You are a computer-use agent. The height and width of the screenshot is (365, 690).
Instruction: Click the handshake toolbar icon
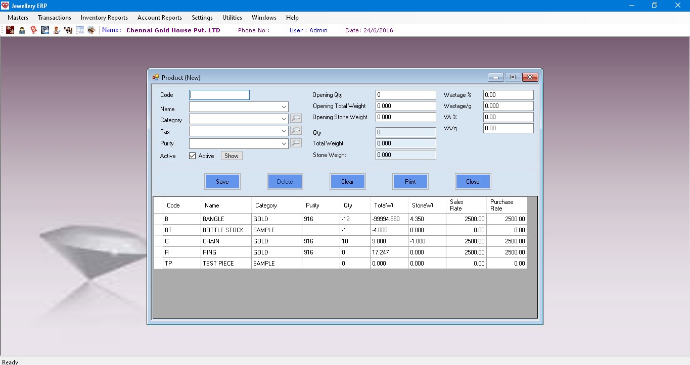click(x=91, y=30)
